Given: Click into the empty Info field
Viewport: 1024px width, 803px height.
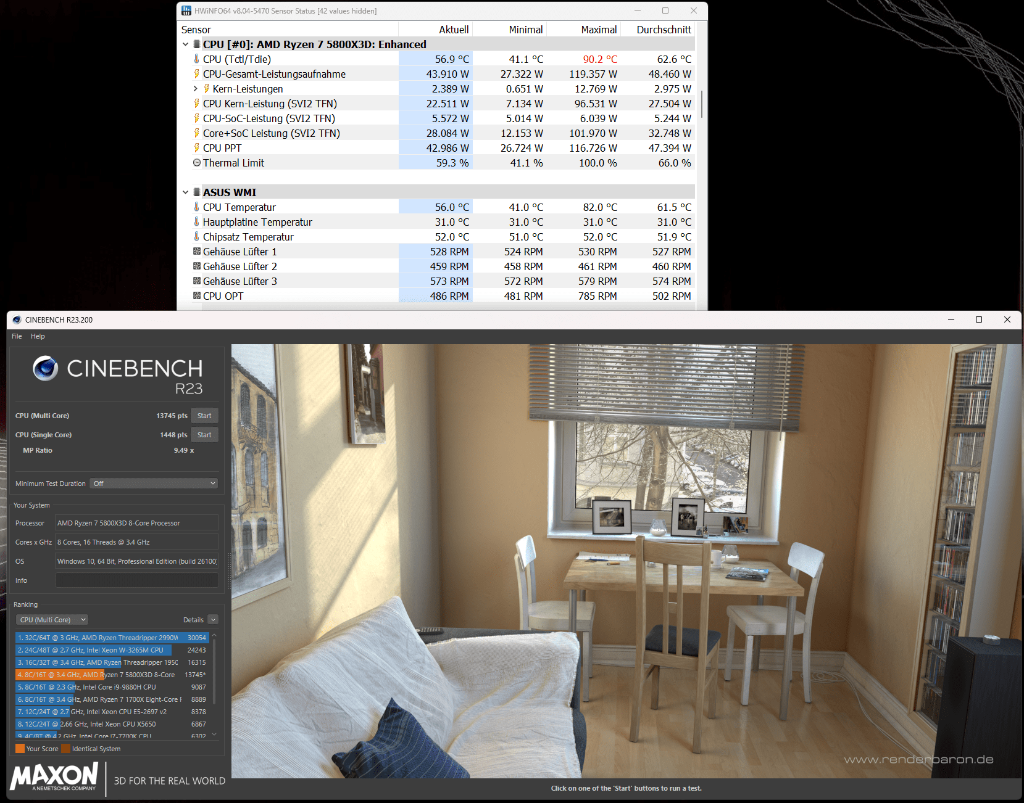Looking at the screenshot, I should pos(136,580).
